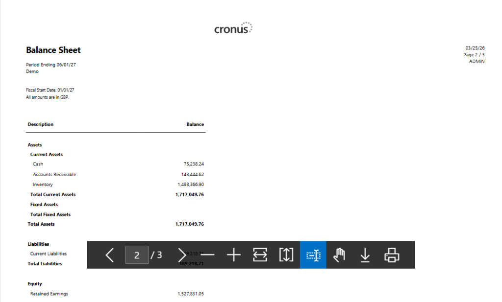The width and height of the screenshot is (502, 302).
Task: Toggle the text selection tool
Action: [313, 255]
